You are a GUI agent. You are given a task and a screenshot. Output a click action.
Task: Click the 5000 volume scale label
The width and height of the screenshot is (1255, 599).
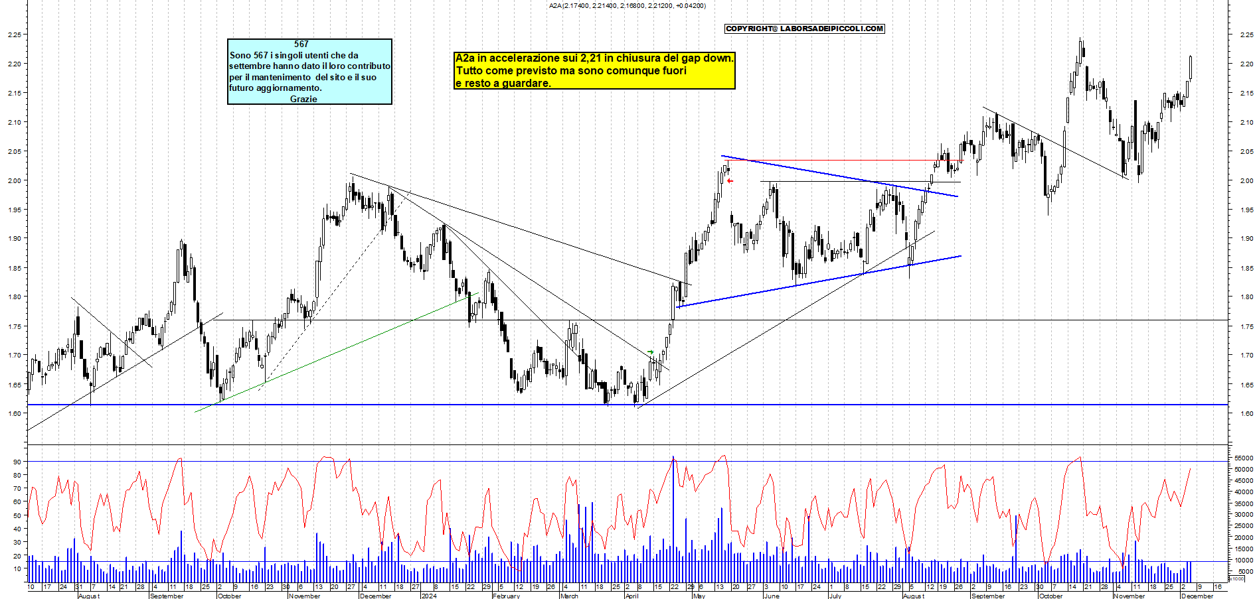pos(1245,571)
